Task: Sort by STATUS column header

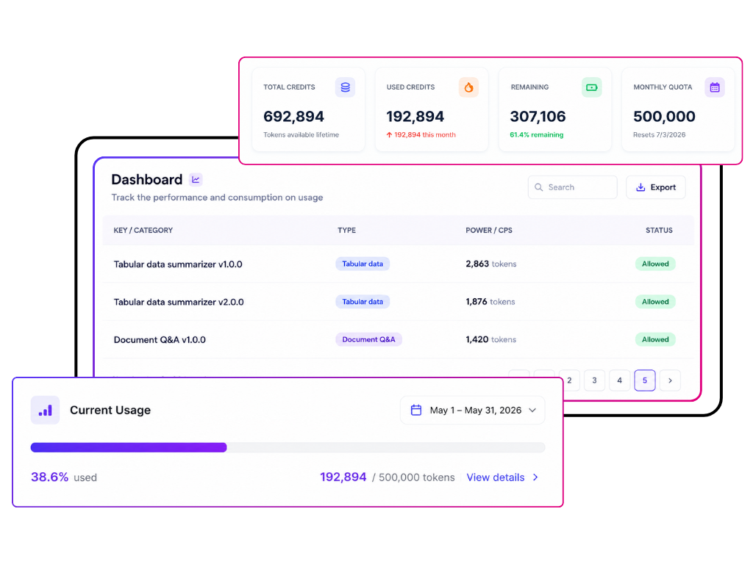Action: tap(659, 230)
